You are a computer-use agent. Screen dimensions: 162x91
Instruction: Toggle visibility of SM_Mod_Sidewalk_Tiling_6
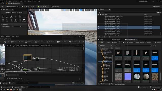pyautogui.click(x=98, y=27)
